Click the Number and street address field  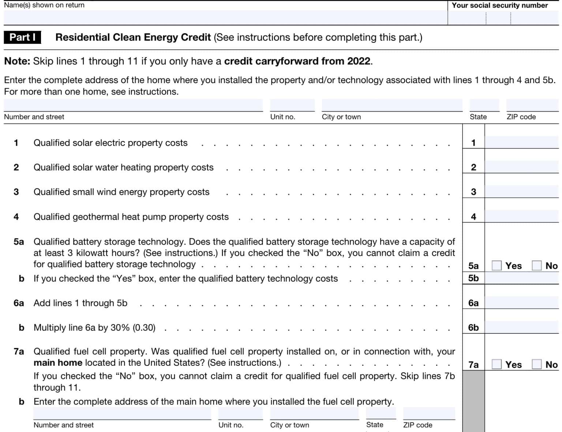pyautogui.click(x=132, y=105)
